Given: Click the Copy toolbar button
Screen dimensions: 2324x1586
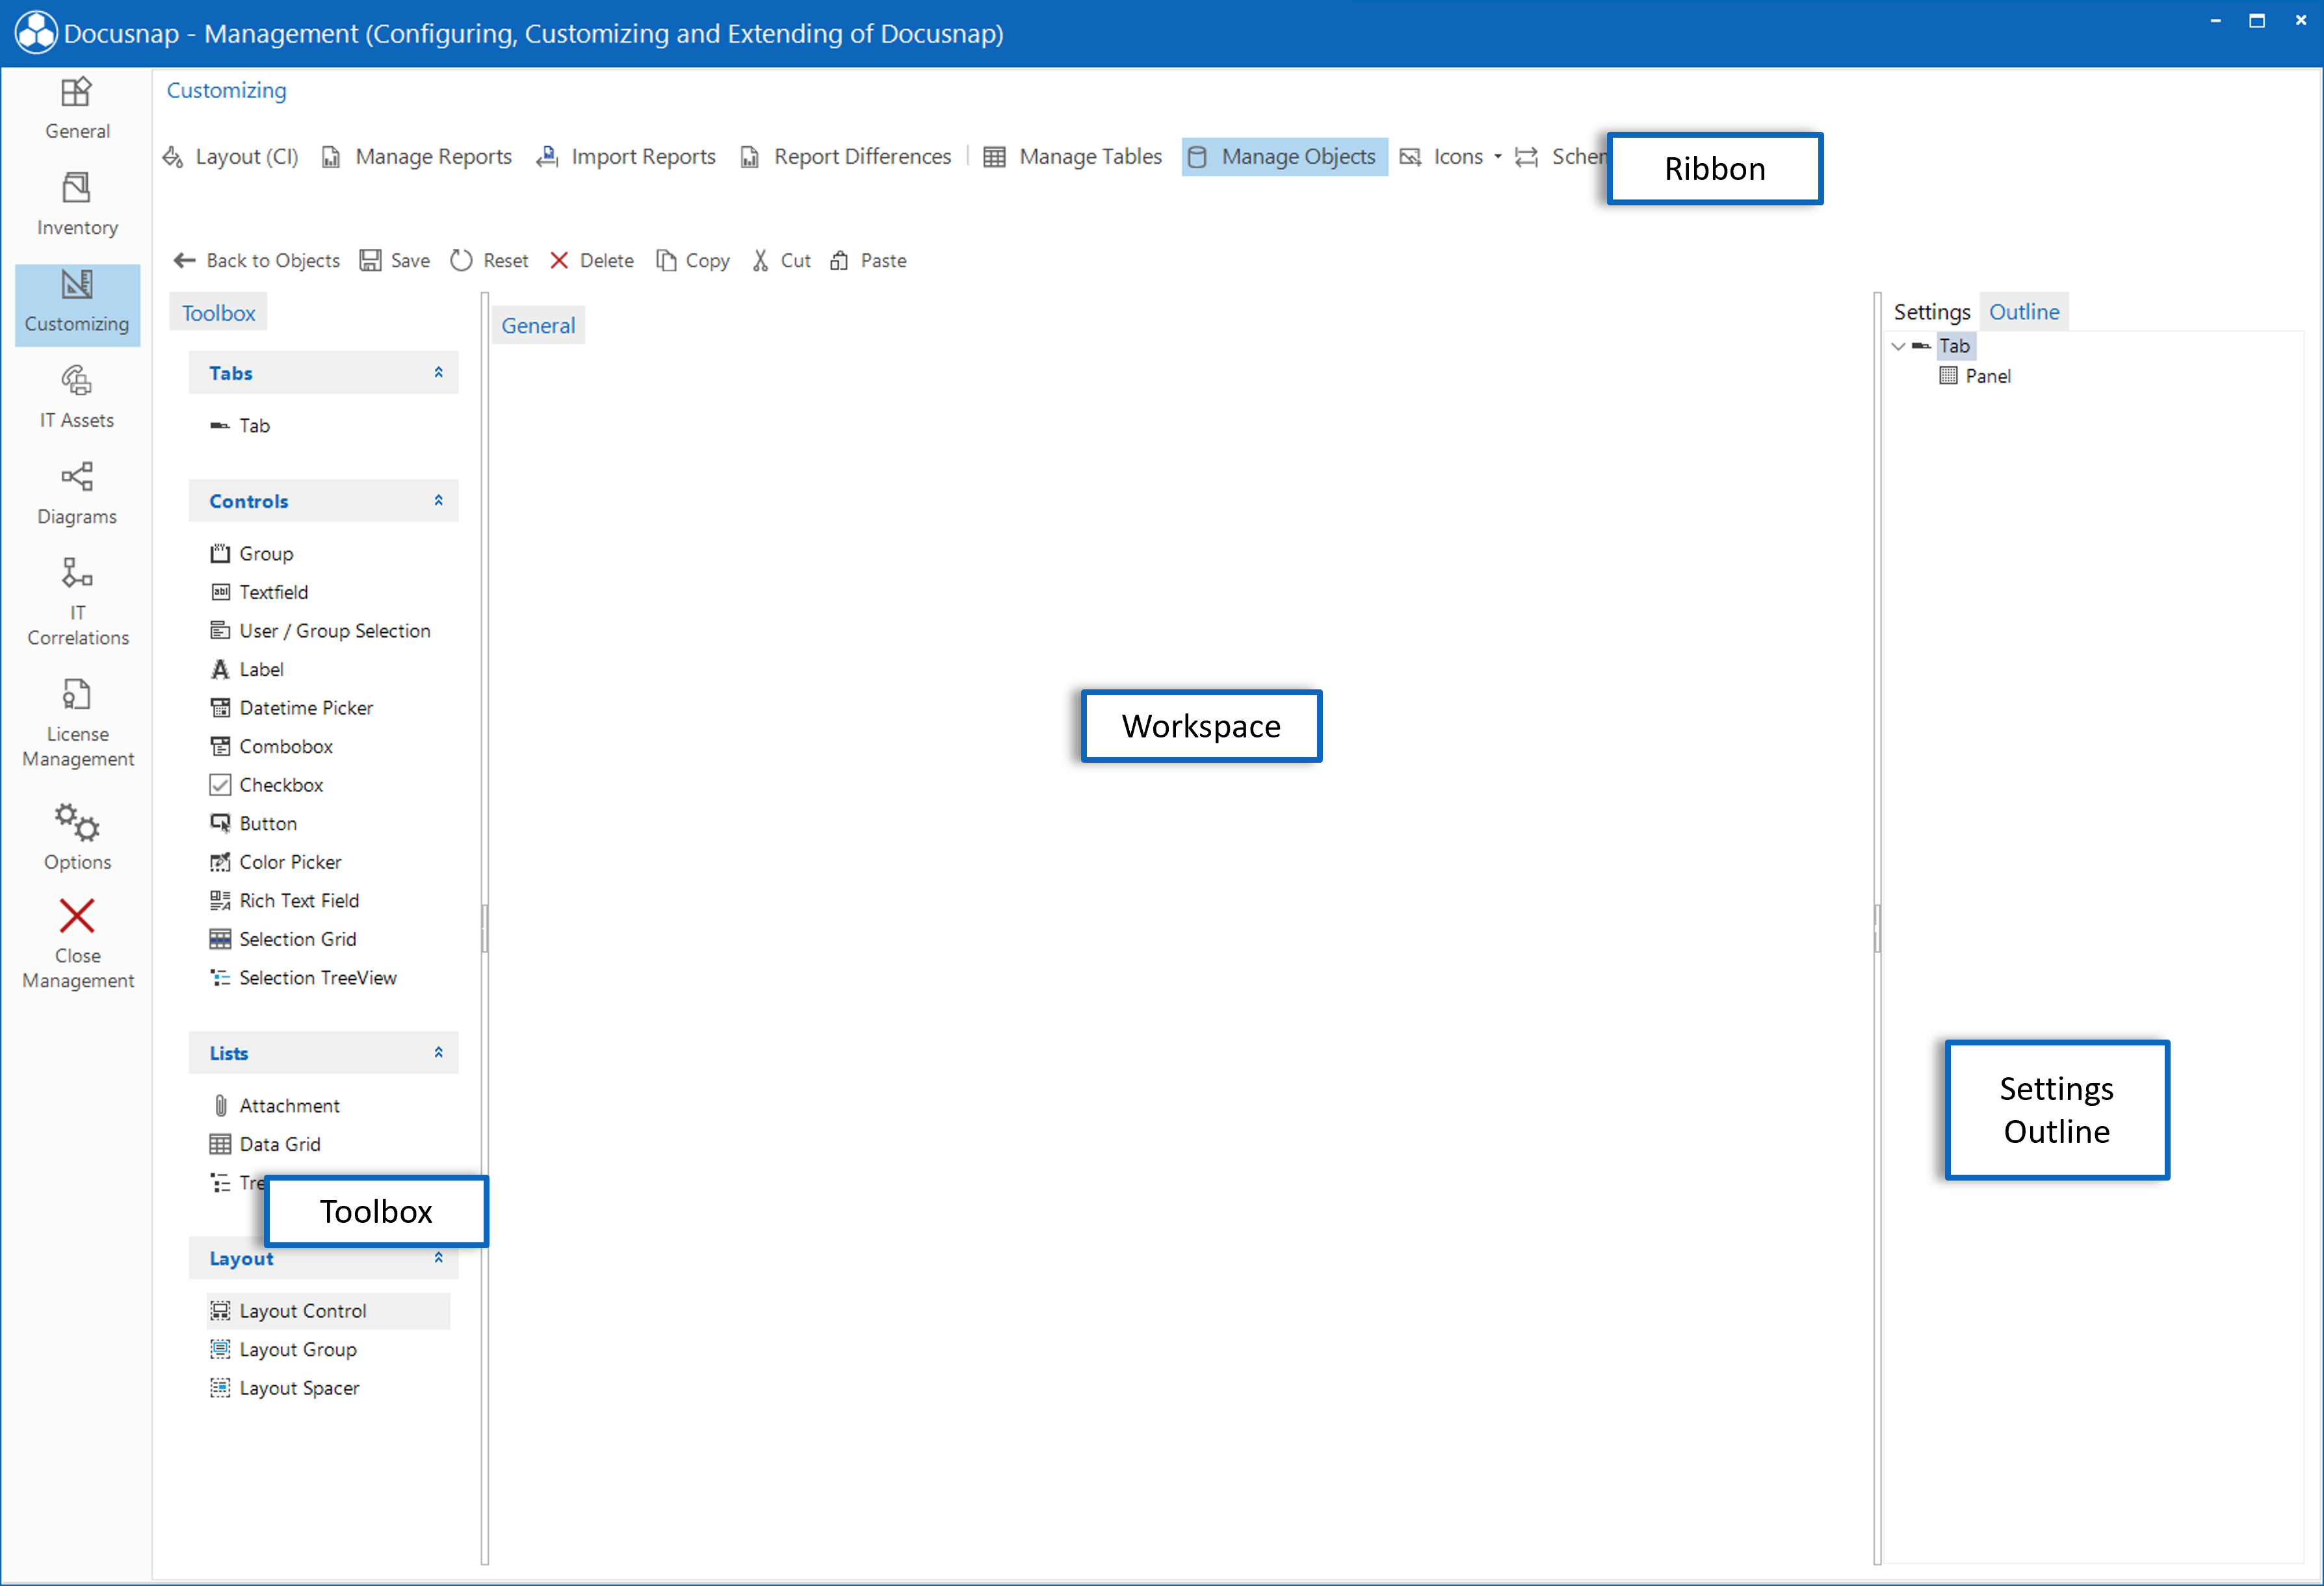Looking at the screenshot, I should [693, 261].
